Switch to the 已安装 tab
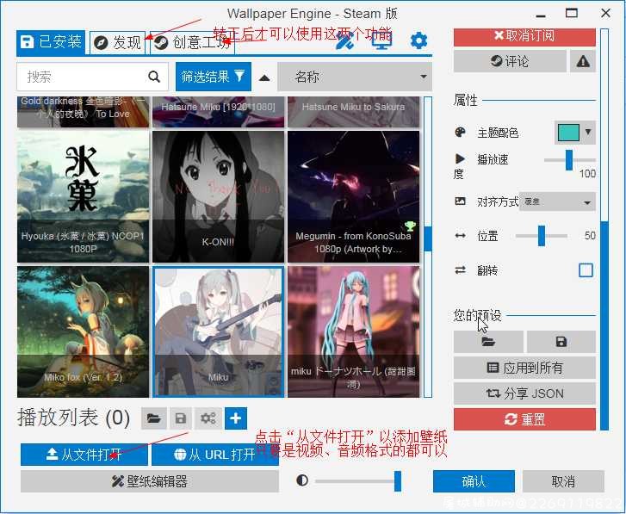This screenshot has width=626, height=514. [x=51, y=42]
